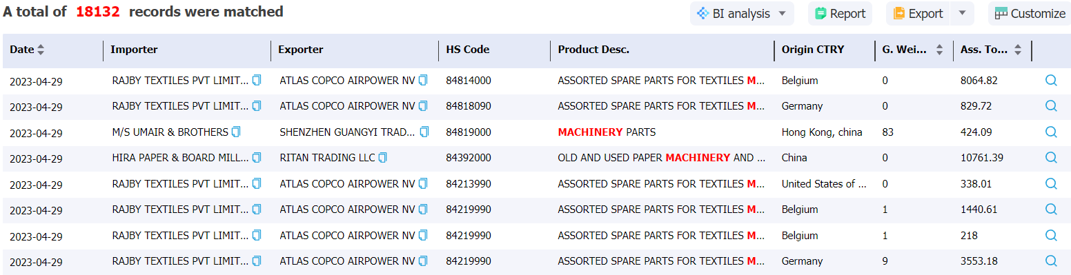Copy exporter SHENZHEN GUANGYI TRAD... name
The image size is (1071, 275).
tap(424, 132)
